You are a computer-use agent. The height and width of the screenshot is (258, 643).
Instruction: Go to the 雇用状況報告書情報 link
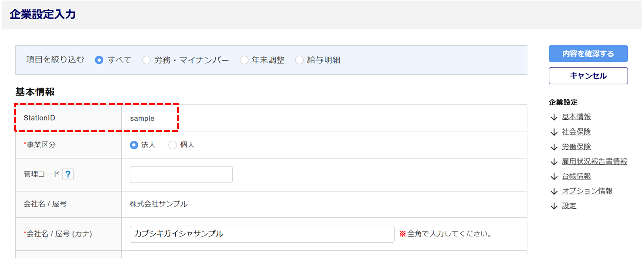594,162
